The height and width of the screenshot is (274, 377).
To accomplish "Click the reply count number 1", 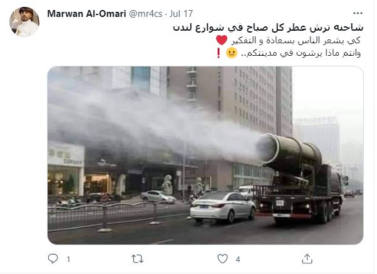I will click(x=68, y=260).
